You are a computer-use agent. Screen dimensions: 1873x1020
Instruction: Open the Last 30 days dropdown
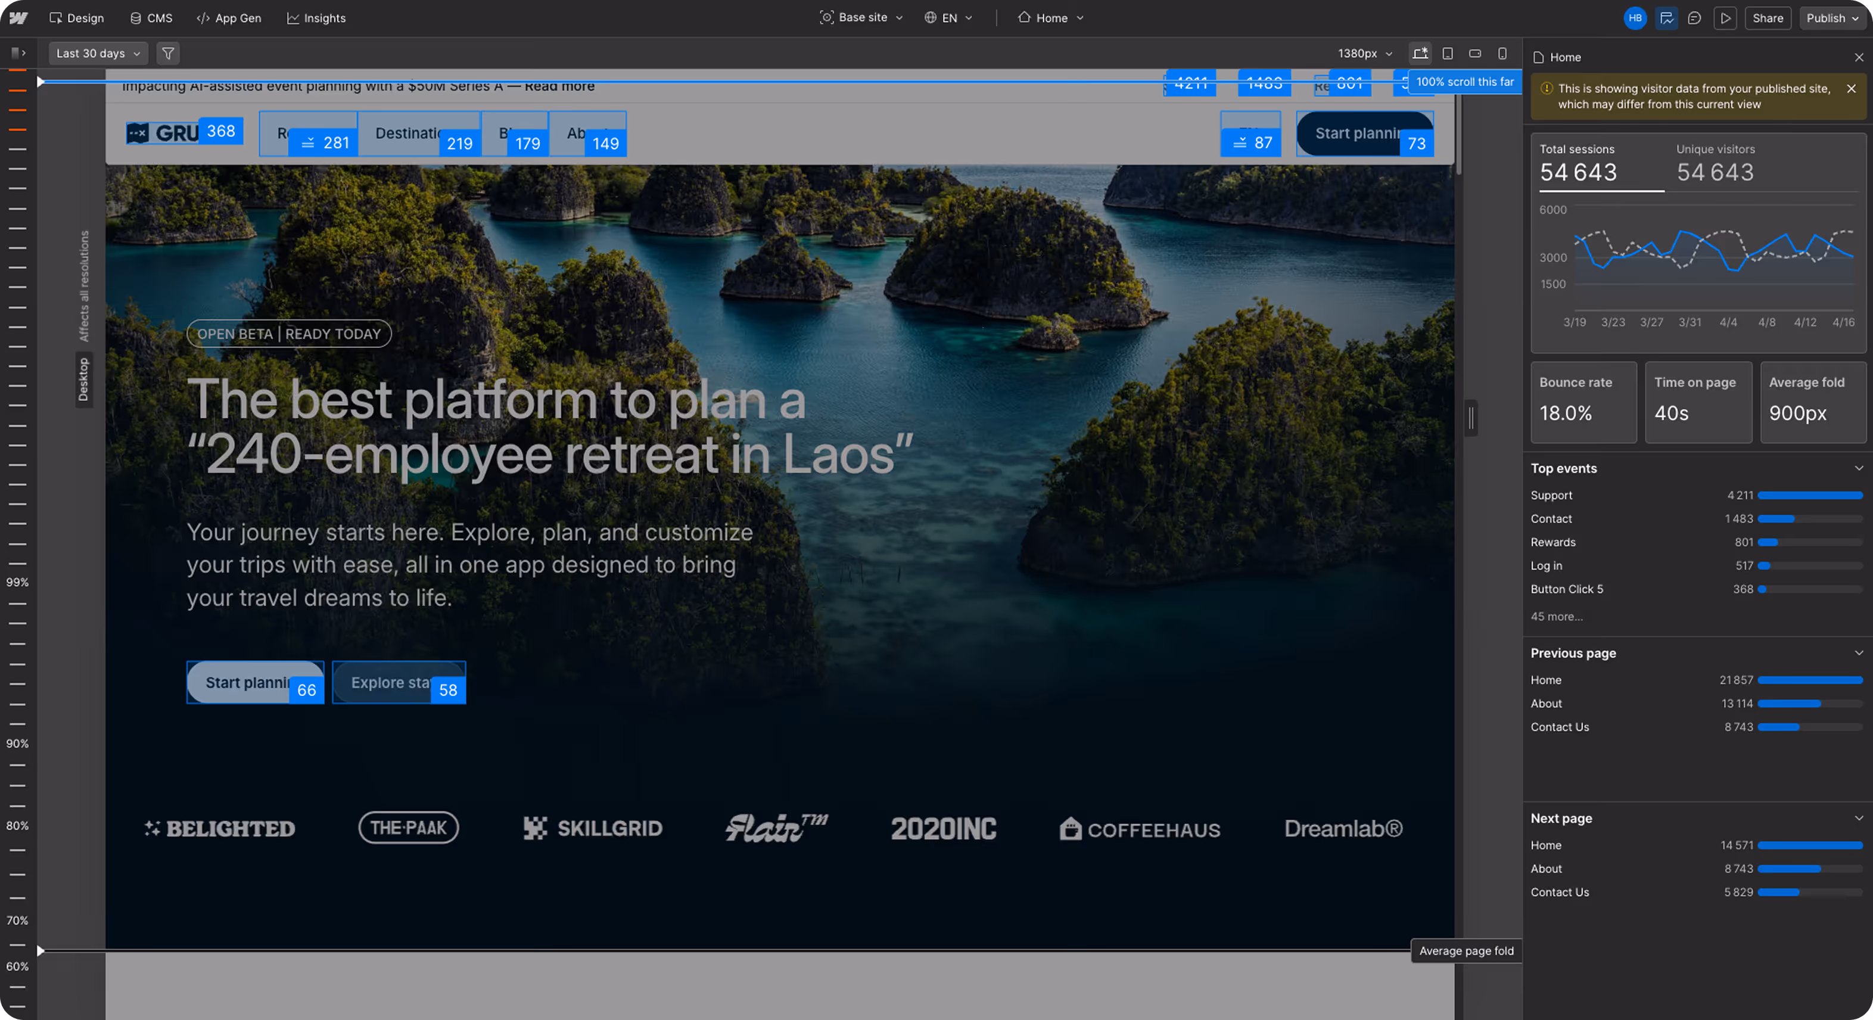pyautogui.click(x=98, y=53)
